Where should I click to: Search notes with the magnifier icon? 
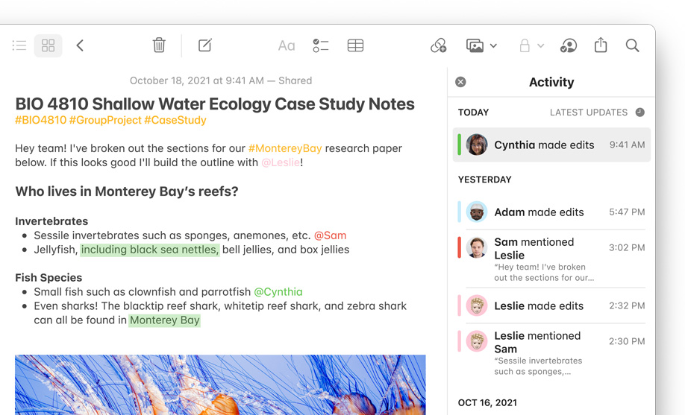tap(633, 46)
